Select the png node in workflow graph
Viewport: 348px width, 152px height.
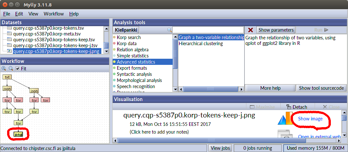point(18,134)
